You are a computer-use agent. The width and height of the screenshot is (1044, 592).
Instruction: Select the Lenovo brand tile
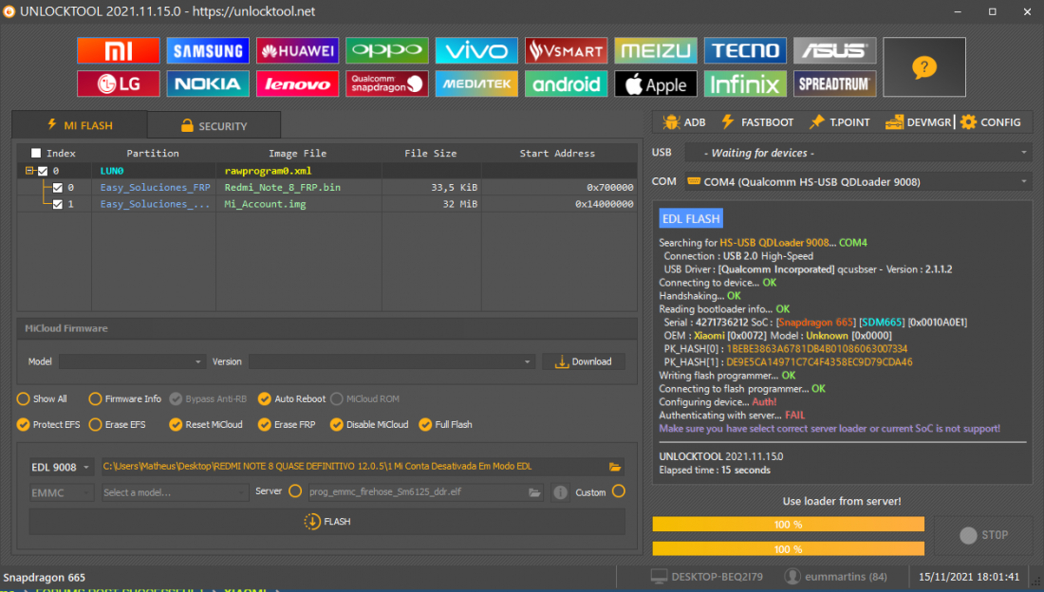pos(297,83)
